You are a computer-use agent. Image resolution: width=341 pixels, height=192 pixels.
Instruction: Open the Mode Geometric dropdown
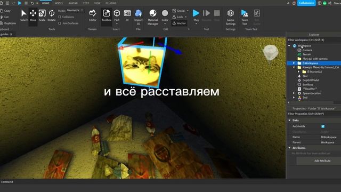[75, 10]
